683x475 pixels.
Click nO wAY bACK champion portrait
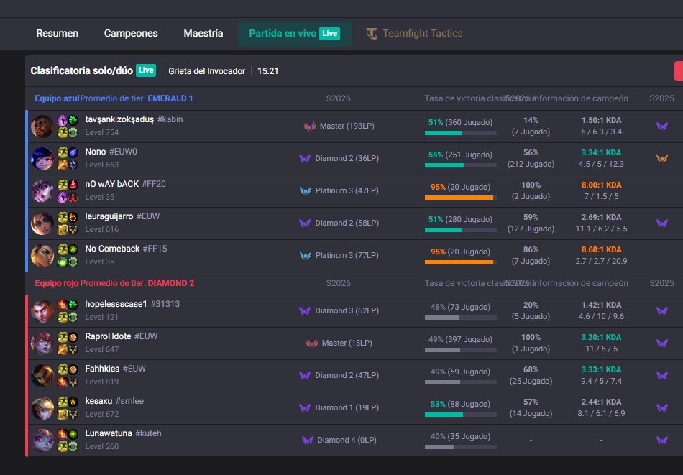(x=42, y=190)
